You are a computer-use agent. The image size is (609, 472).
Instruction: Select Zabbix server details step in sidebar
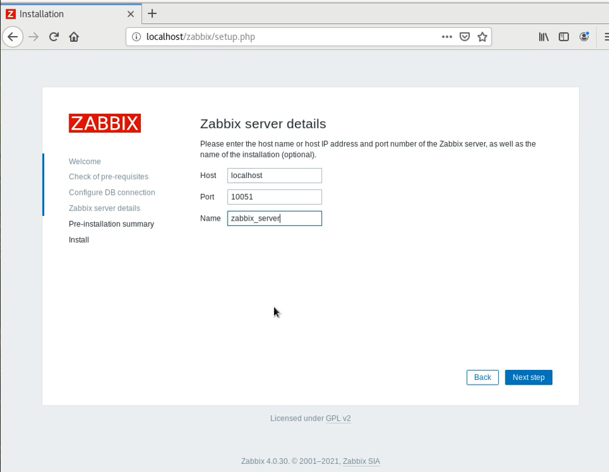point(105,208)
